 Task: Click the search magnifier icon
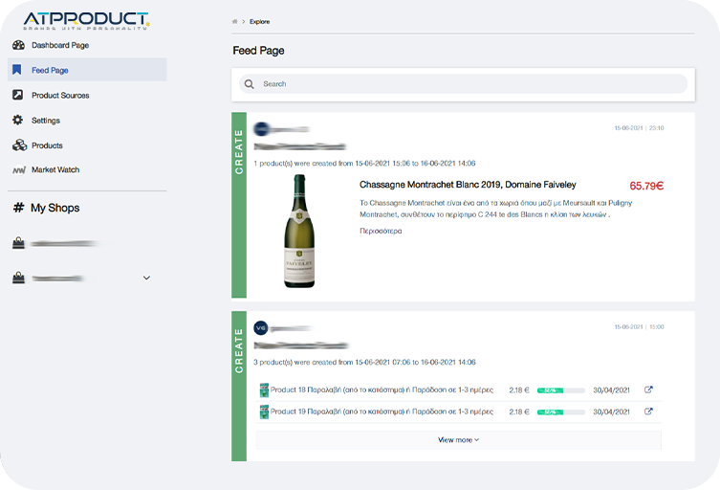[x=249, y=84]
